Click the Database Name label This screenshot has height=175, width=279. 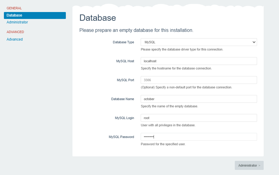coord(123,99)
